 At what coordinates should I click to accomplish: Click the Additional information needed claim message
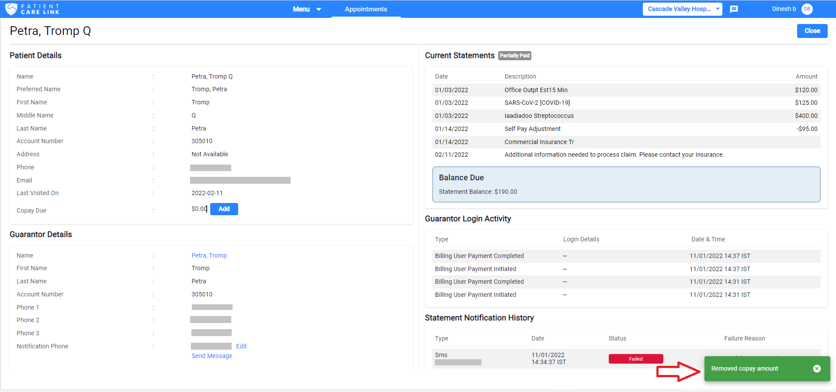pos(614,155)
